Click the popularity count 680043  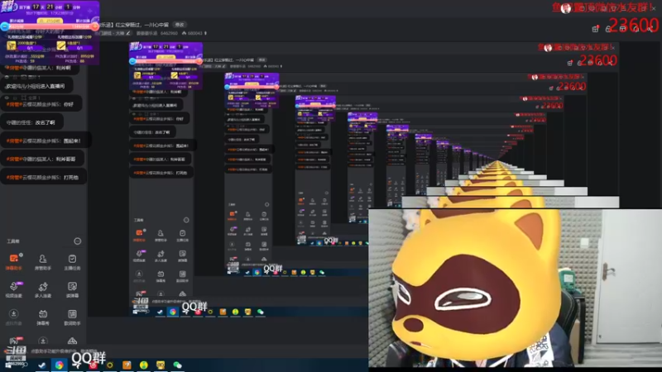194,33
